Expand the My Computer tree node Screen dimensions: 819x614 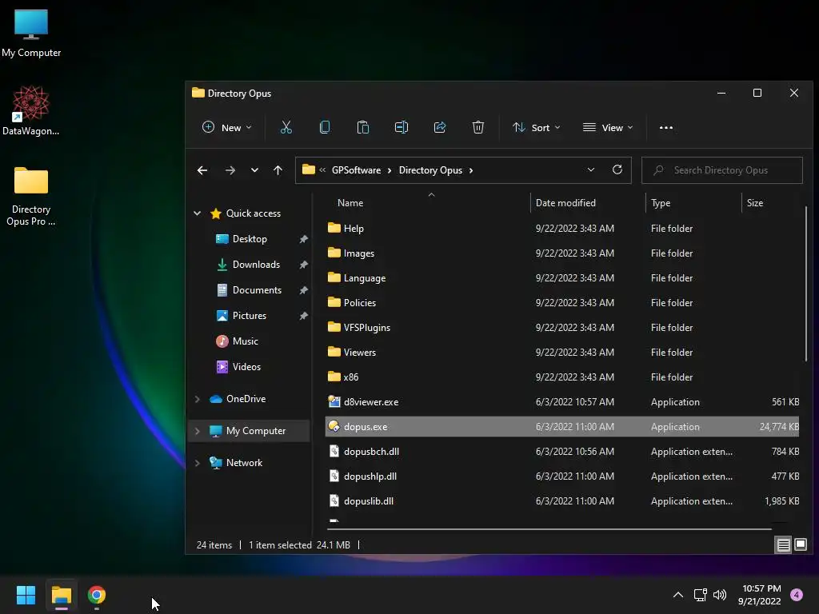[x=198, y=431]
